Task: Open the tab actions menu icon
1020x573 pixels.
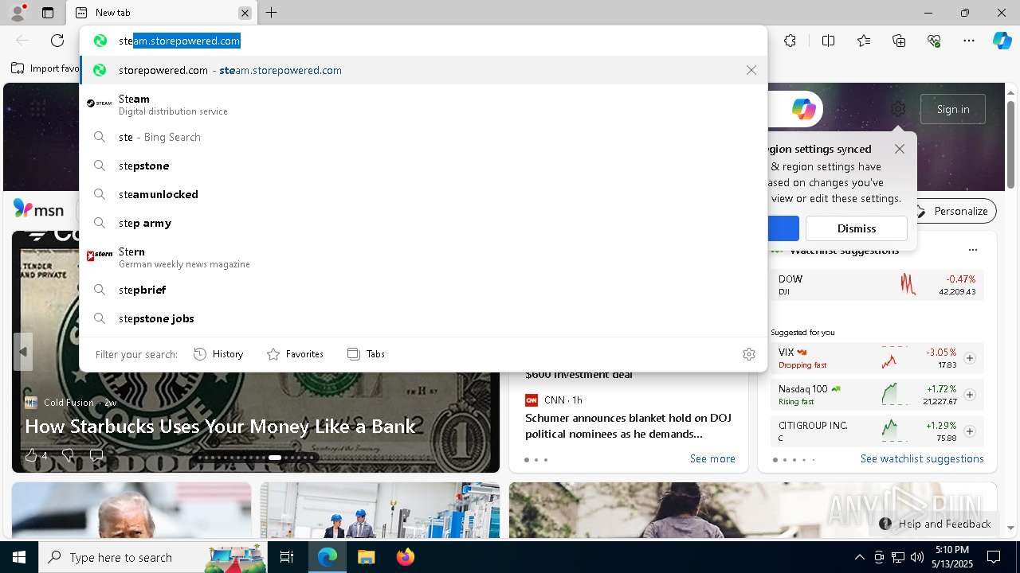Action: (48, 13)
